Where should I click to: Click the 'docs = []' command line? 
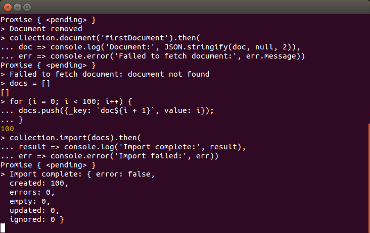pyautogui.click(x=30, y=84)
